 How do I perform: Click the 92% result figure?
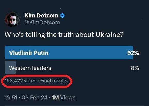point(133,53)
